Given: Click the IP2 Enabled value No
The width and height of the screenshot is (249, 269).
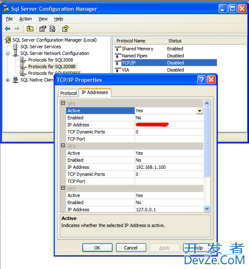Looking at the screenshot, I should pos(169,160).
